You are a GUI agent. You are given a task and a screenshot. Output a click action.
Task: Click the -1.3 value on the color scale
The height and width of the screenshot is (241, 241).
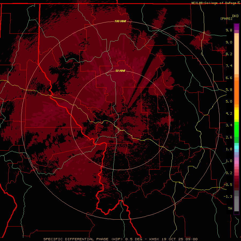tap(228, 197)
